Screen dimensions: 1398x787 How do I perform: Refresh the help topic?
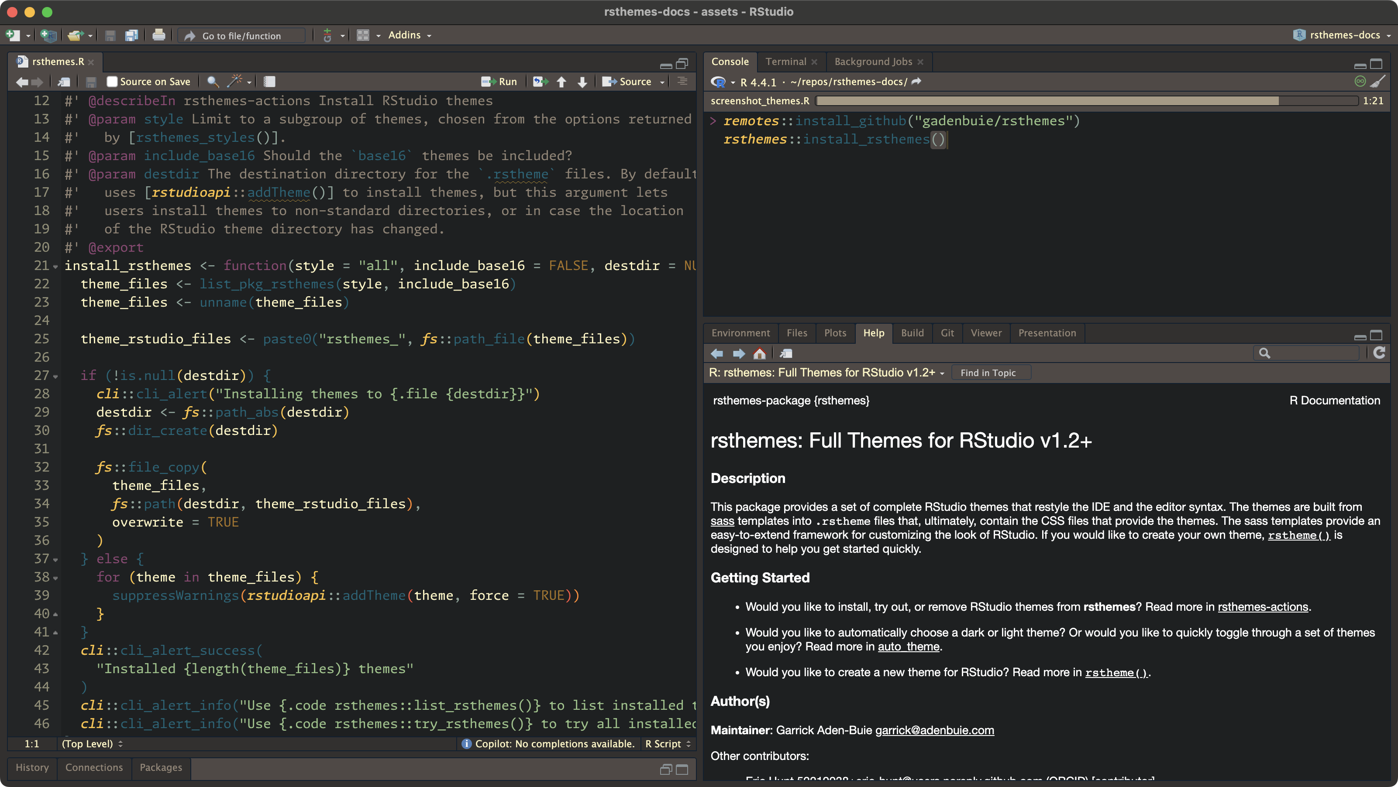(x=1379, y=353)
